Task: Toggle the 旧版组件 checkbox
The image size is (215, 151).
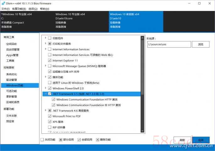Action: 50,38
